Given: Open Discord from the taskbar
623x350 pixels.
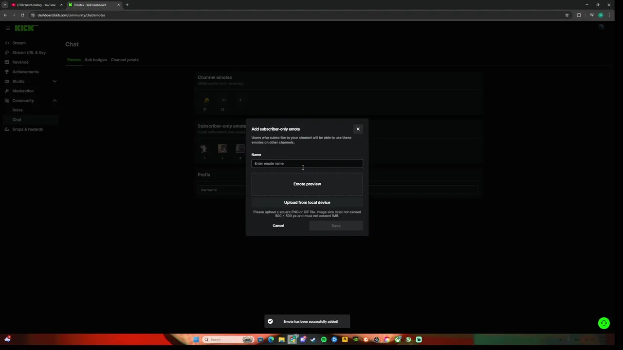Looking at the screenshot, I should pos(303,339).
